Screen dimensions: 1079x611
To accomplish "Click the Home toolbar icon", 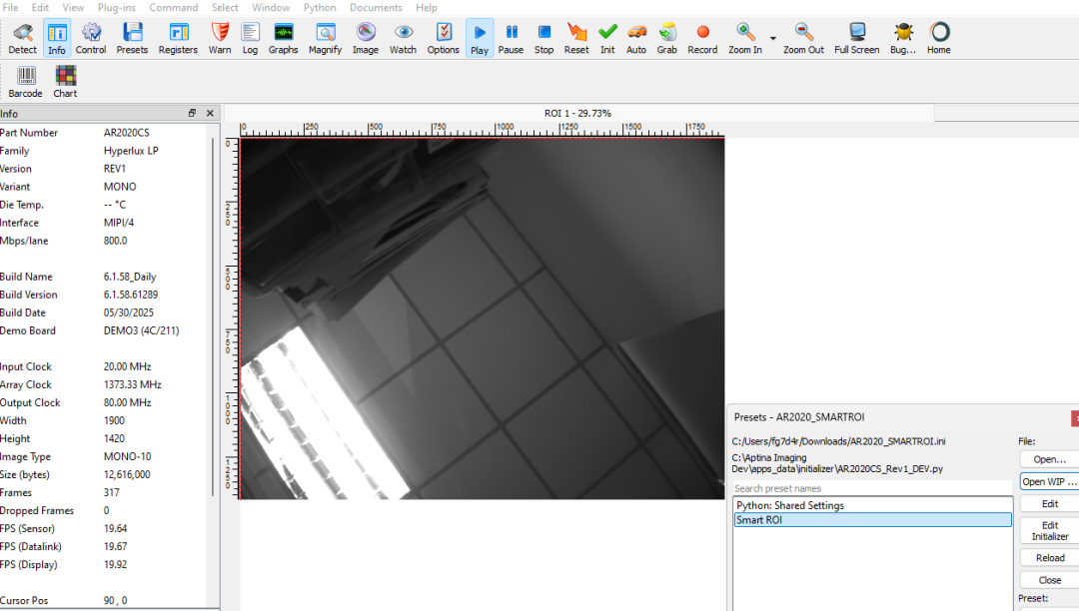I will [938, 38].
